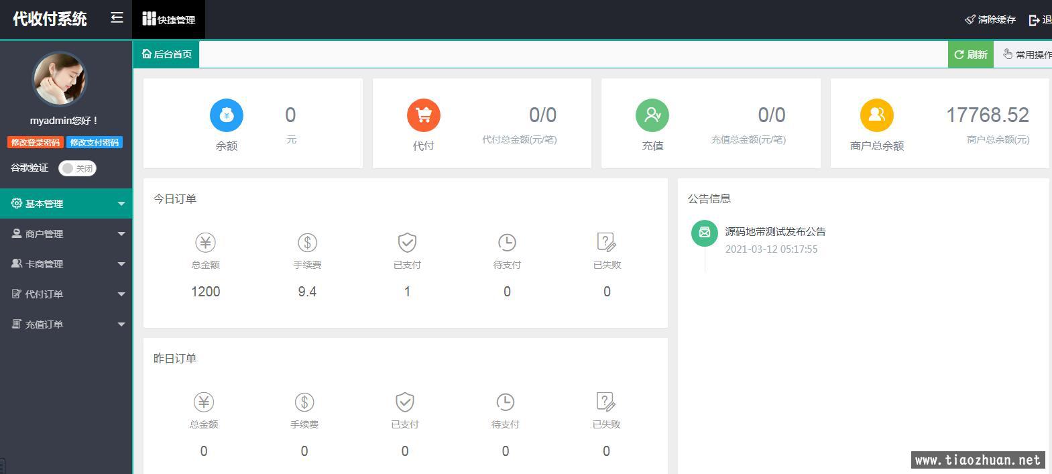Click the 今日订单 已支付 shield icon
This screenshot has height=474, width=1052.
point(407,242)
